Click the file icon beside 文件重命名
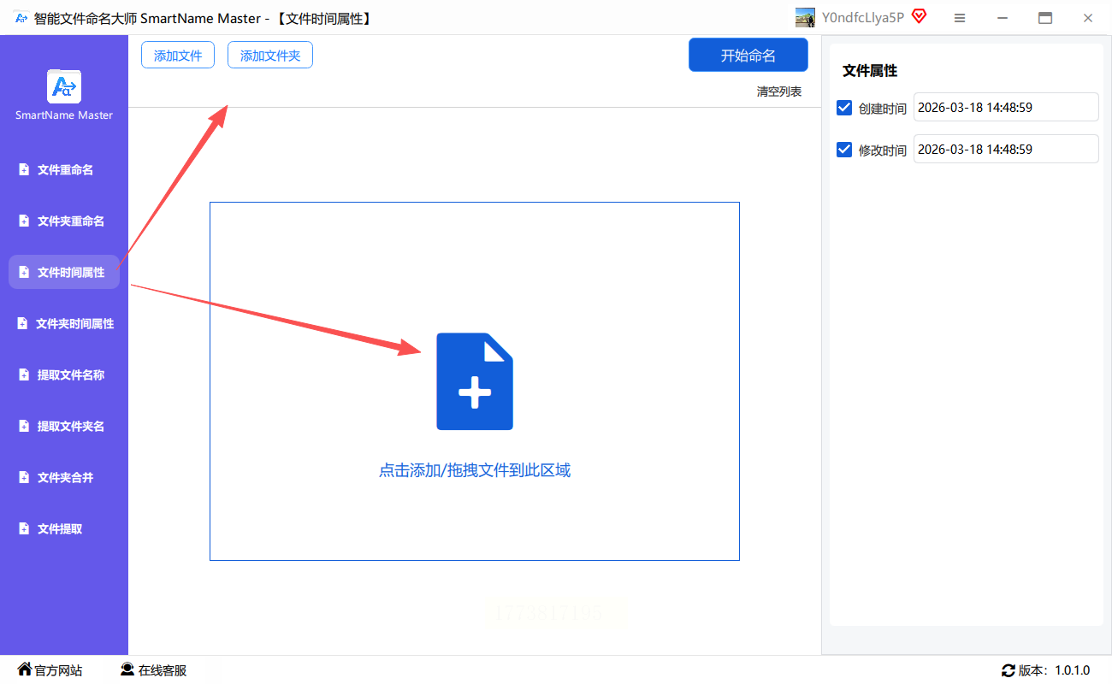Image resolution: width=1112 pixels, height=684 pixels. pyautogui.click(x=24, y=169)
